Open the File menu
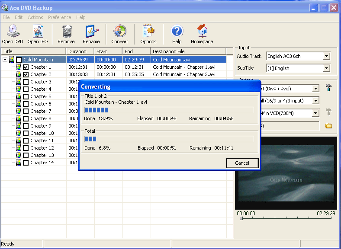This screenshot has width=341, height=249. (6, 17)
